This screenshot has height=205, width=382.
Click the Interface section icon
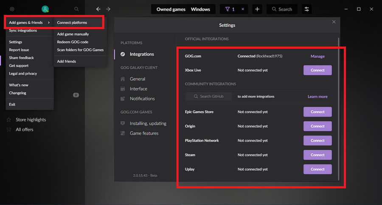[x=123, y=89]
